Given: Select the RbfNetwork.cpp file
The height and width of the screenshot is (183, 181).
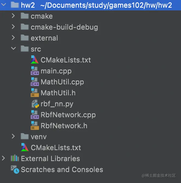Looking at the screenshot, I should point(68,115).
